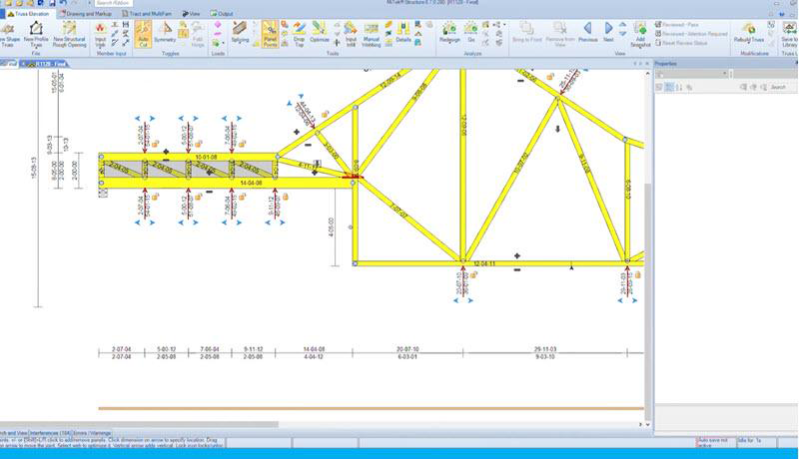Select the Drop Top tool
Screen dimensions: 799x459
click(x=299, y=34)
